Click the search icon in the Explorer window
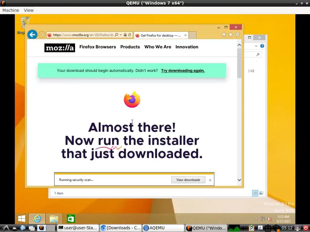Image resolution: width=310 pixels, height=232 pixels. click(x=258, y=54)
